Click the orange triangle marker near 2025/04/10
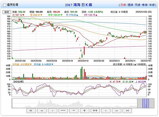The width and height of the screenshot is (159, 117). click(80, 58)
